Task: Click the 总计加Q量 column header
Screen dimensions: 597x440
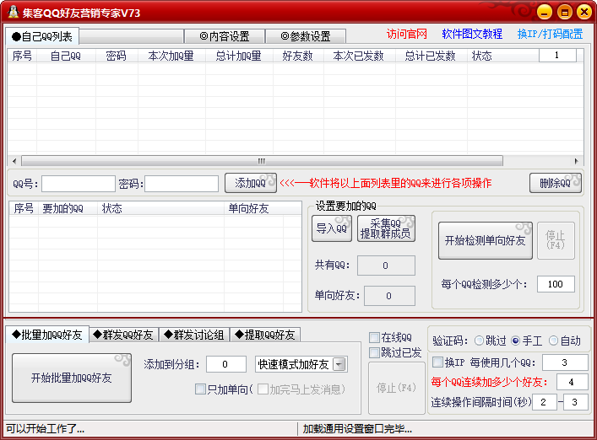Action: (x=239, y=56)
